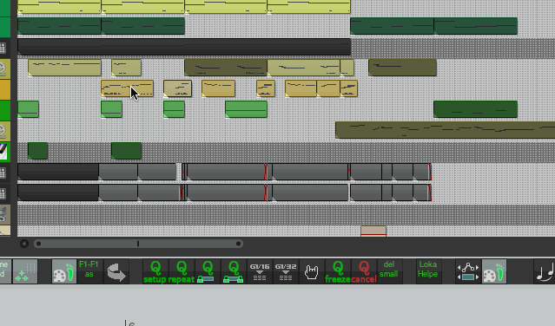Click the rock hand gesture icon
This screenshot has height=326, width=555.
click(312, 271)
